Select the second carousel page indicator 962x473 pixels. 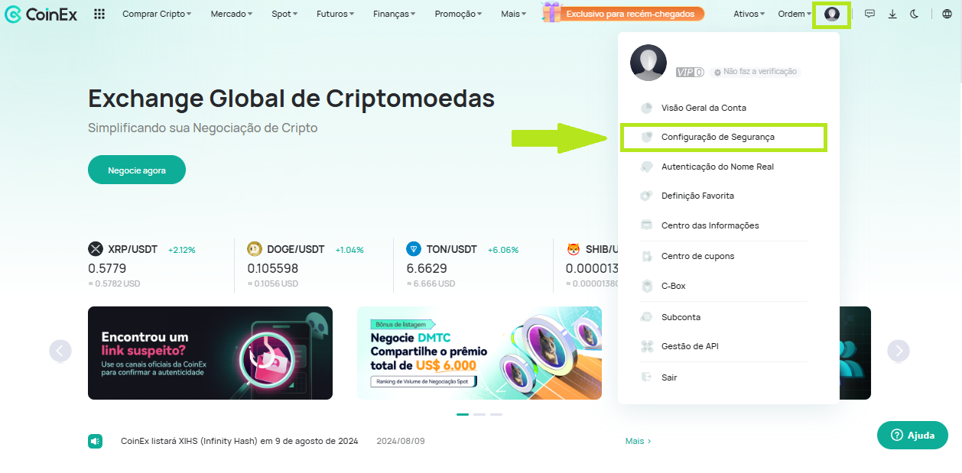coord(479,414)
